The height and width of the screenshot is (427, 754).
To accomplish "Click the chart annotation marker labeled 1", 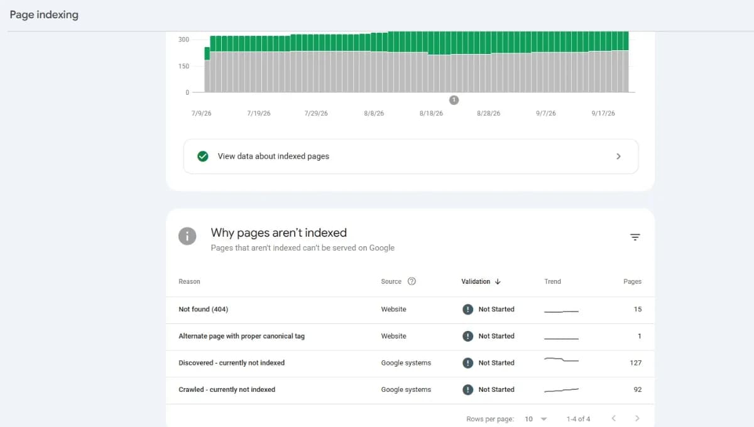I will coord(454,100).
